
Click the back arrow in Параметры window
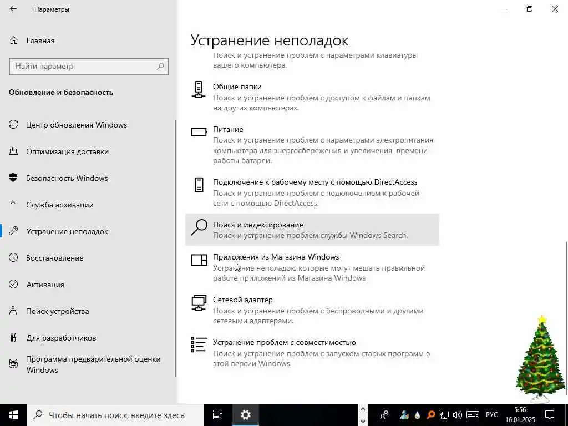click(13, 9)
